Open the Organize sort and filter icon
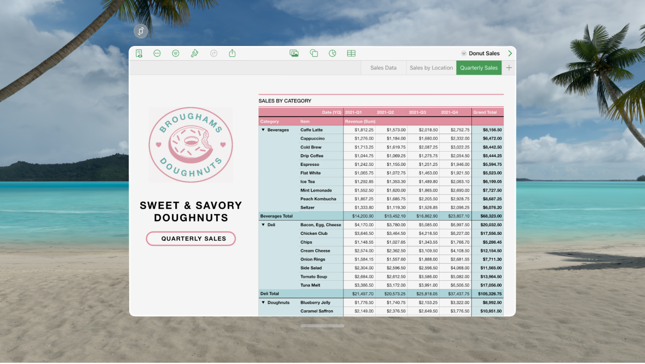The image size is (645, 364). [x=176, y=54]
